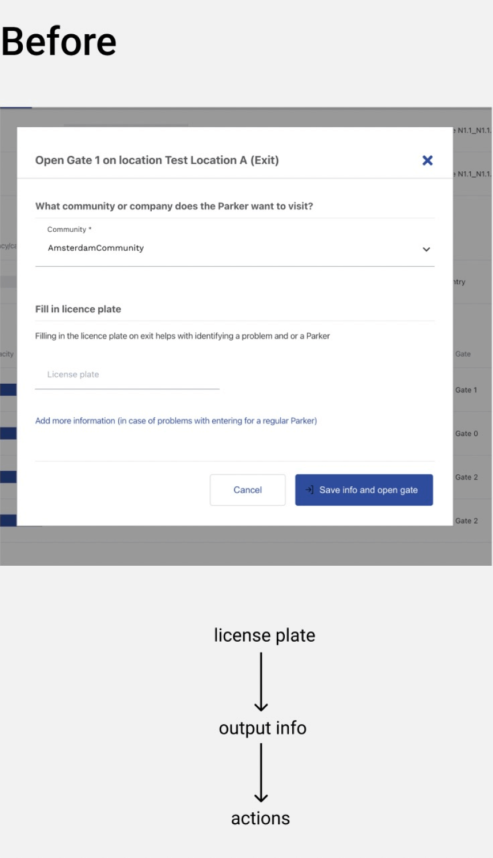Click the Open Gate 1 dialog title

157,160
